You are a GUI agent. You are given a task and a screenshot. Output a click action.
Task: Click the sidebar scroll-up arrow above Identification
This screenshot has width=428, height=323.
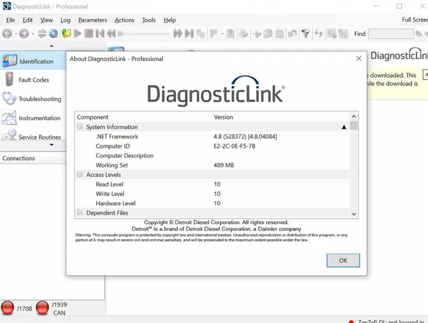point(52,46)
